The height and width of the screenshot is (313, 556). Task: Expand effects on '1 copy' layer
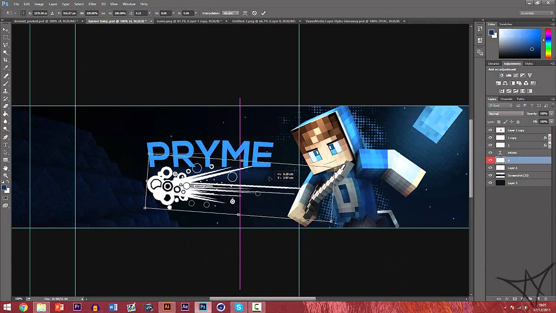[x=550, y=138]
